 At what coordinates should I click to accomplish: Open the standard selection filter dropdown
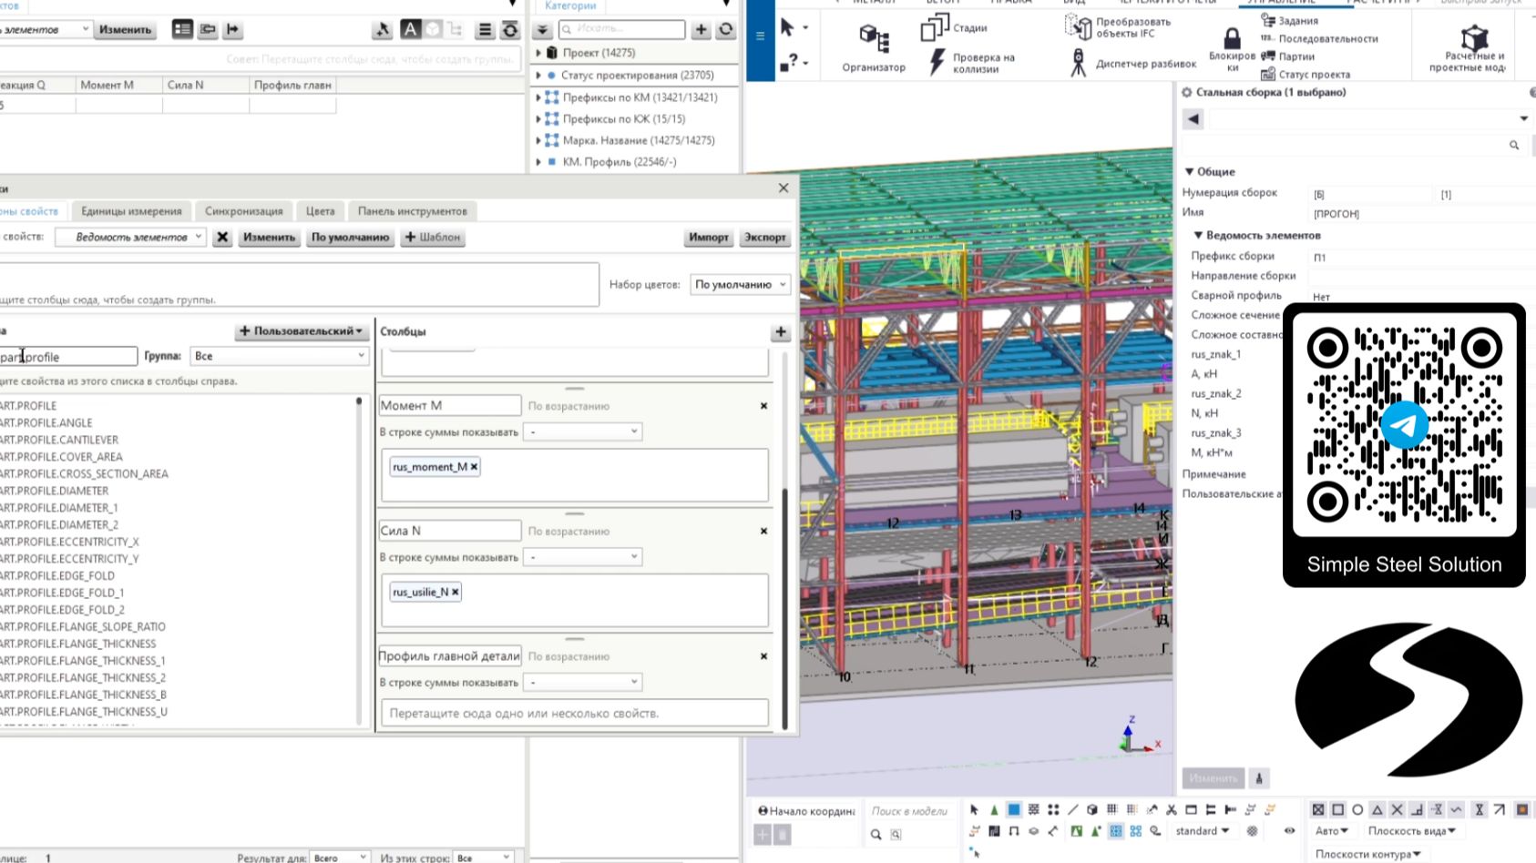coord(1202,830)
